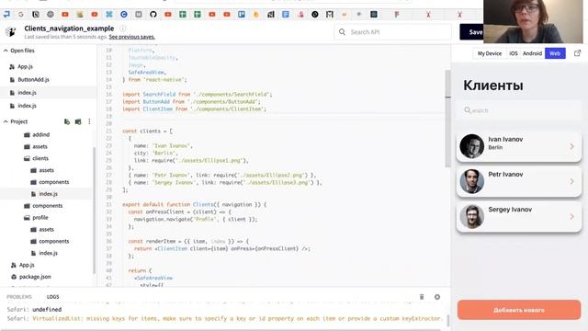Click the search icon in the client search field
Viewport: 588px width, 331px height.
point(468,110)
